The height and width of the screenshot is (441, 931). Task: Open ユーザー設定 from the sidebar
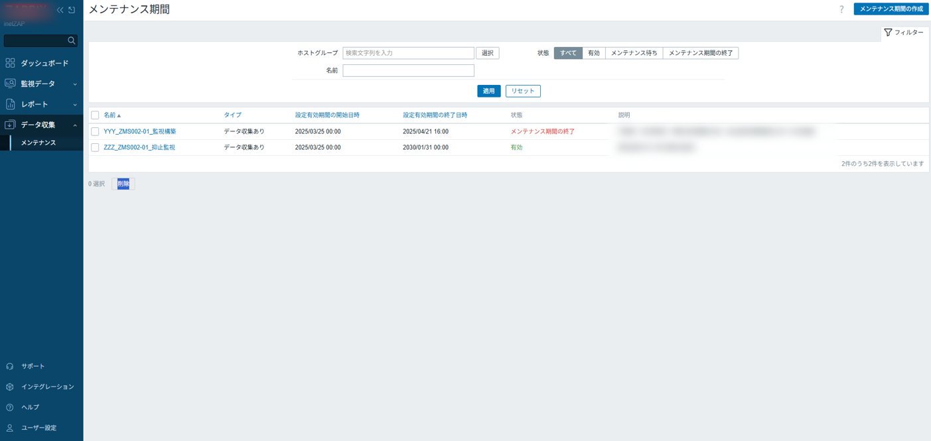click(38, 428)
